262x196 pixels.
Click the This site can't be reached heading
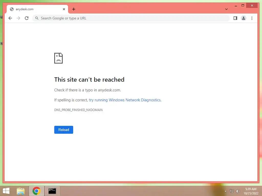tap(89, 80)
